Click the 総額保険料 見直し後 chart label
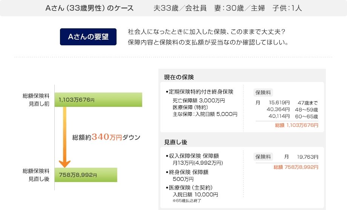 36,175
